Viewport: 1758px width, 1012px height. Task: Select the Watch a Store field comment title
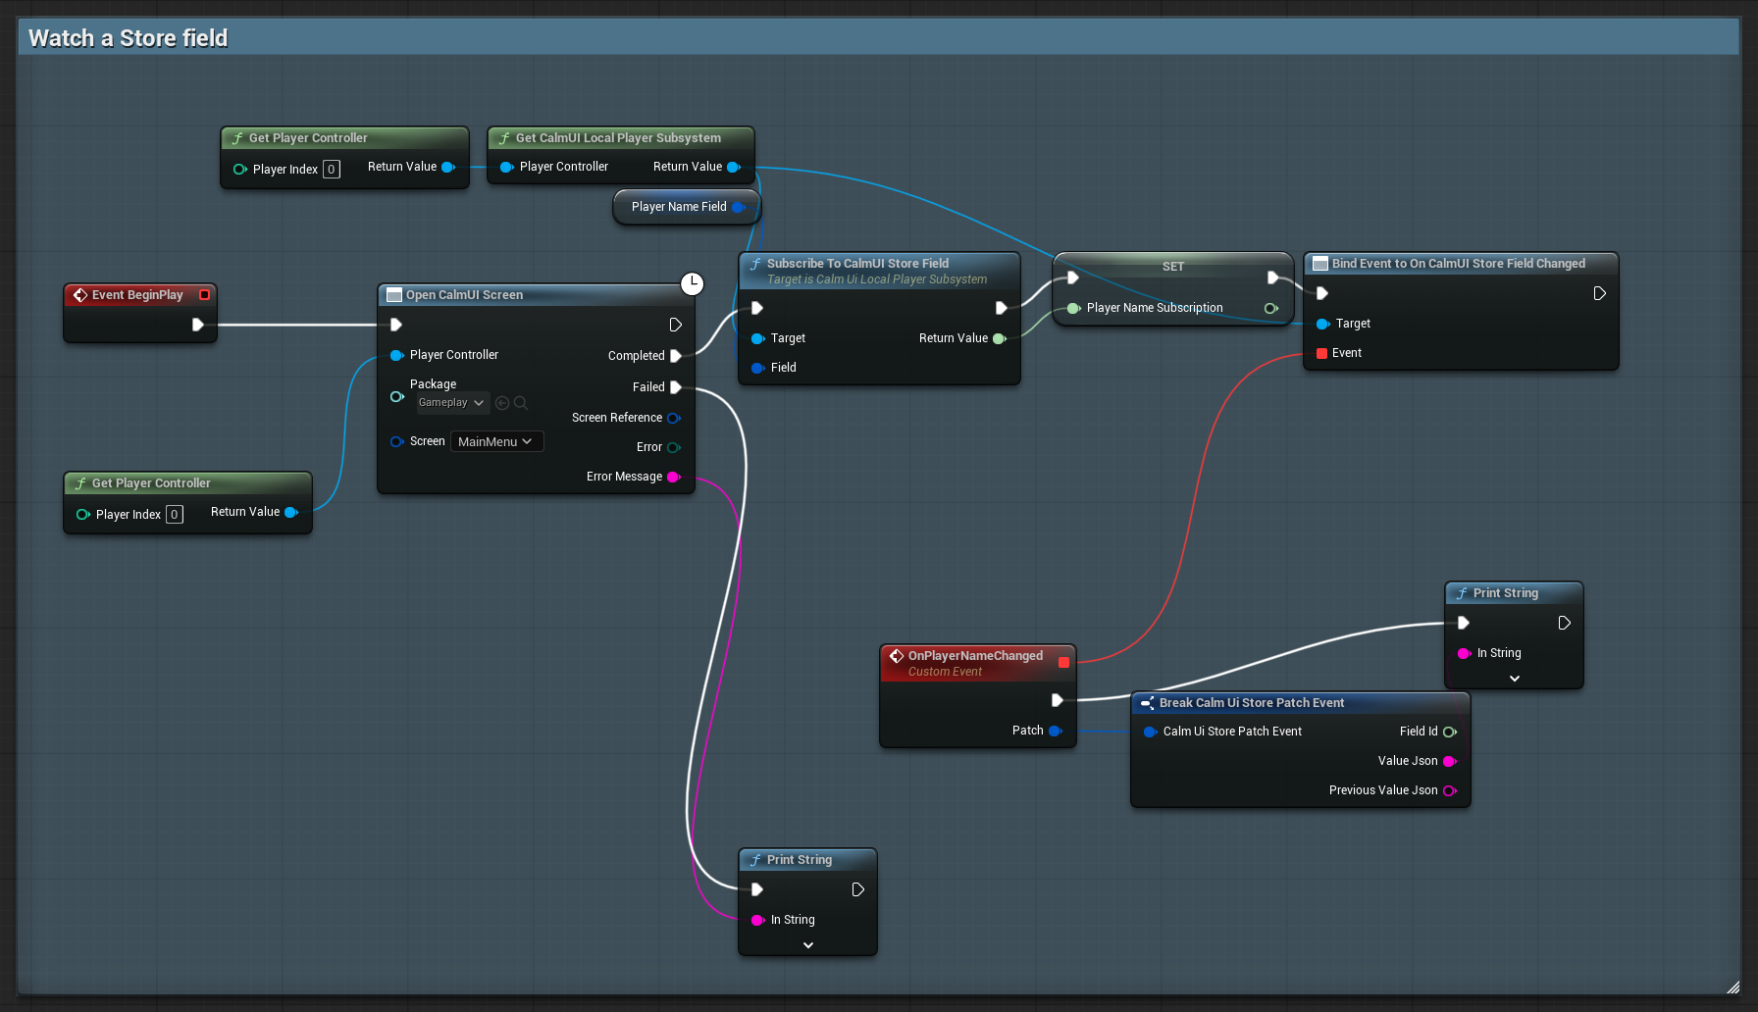click(x=128, y=38)
